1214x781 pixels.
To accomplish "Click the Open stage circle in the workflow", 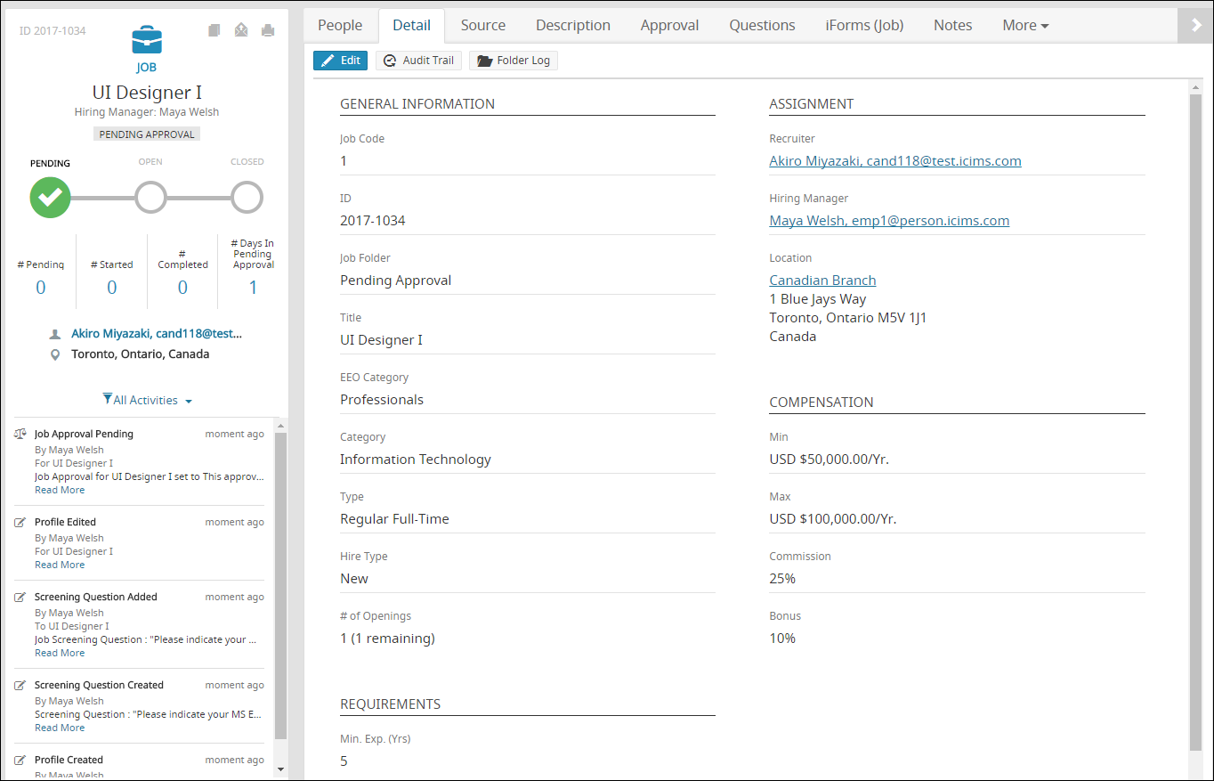I will pyautogui.click(x=150, y=197).
